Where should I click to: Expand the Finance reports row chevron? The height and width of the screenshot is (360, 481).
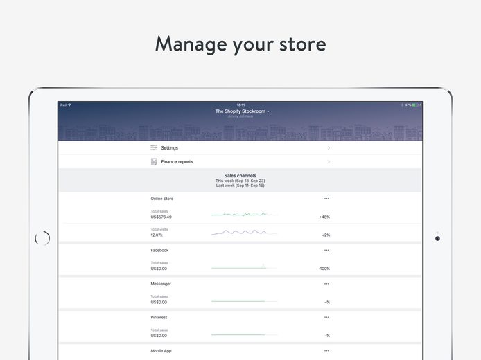click(x=329, y=161)
